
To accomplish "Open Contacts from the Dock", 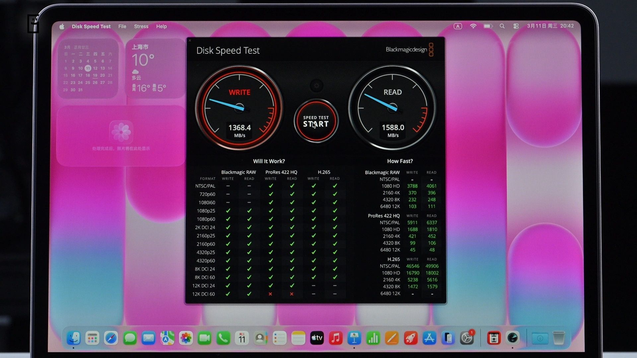I will point(261,338).
